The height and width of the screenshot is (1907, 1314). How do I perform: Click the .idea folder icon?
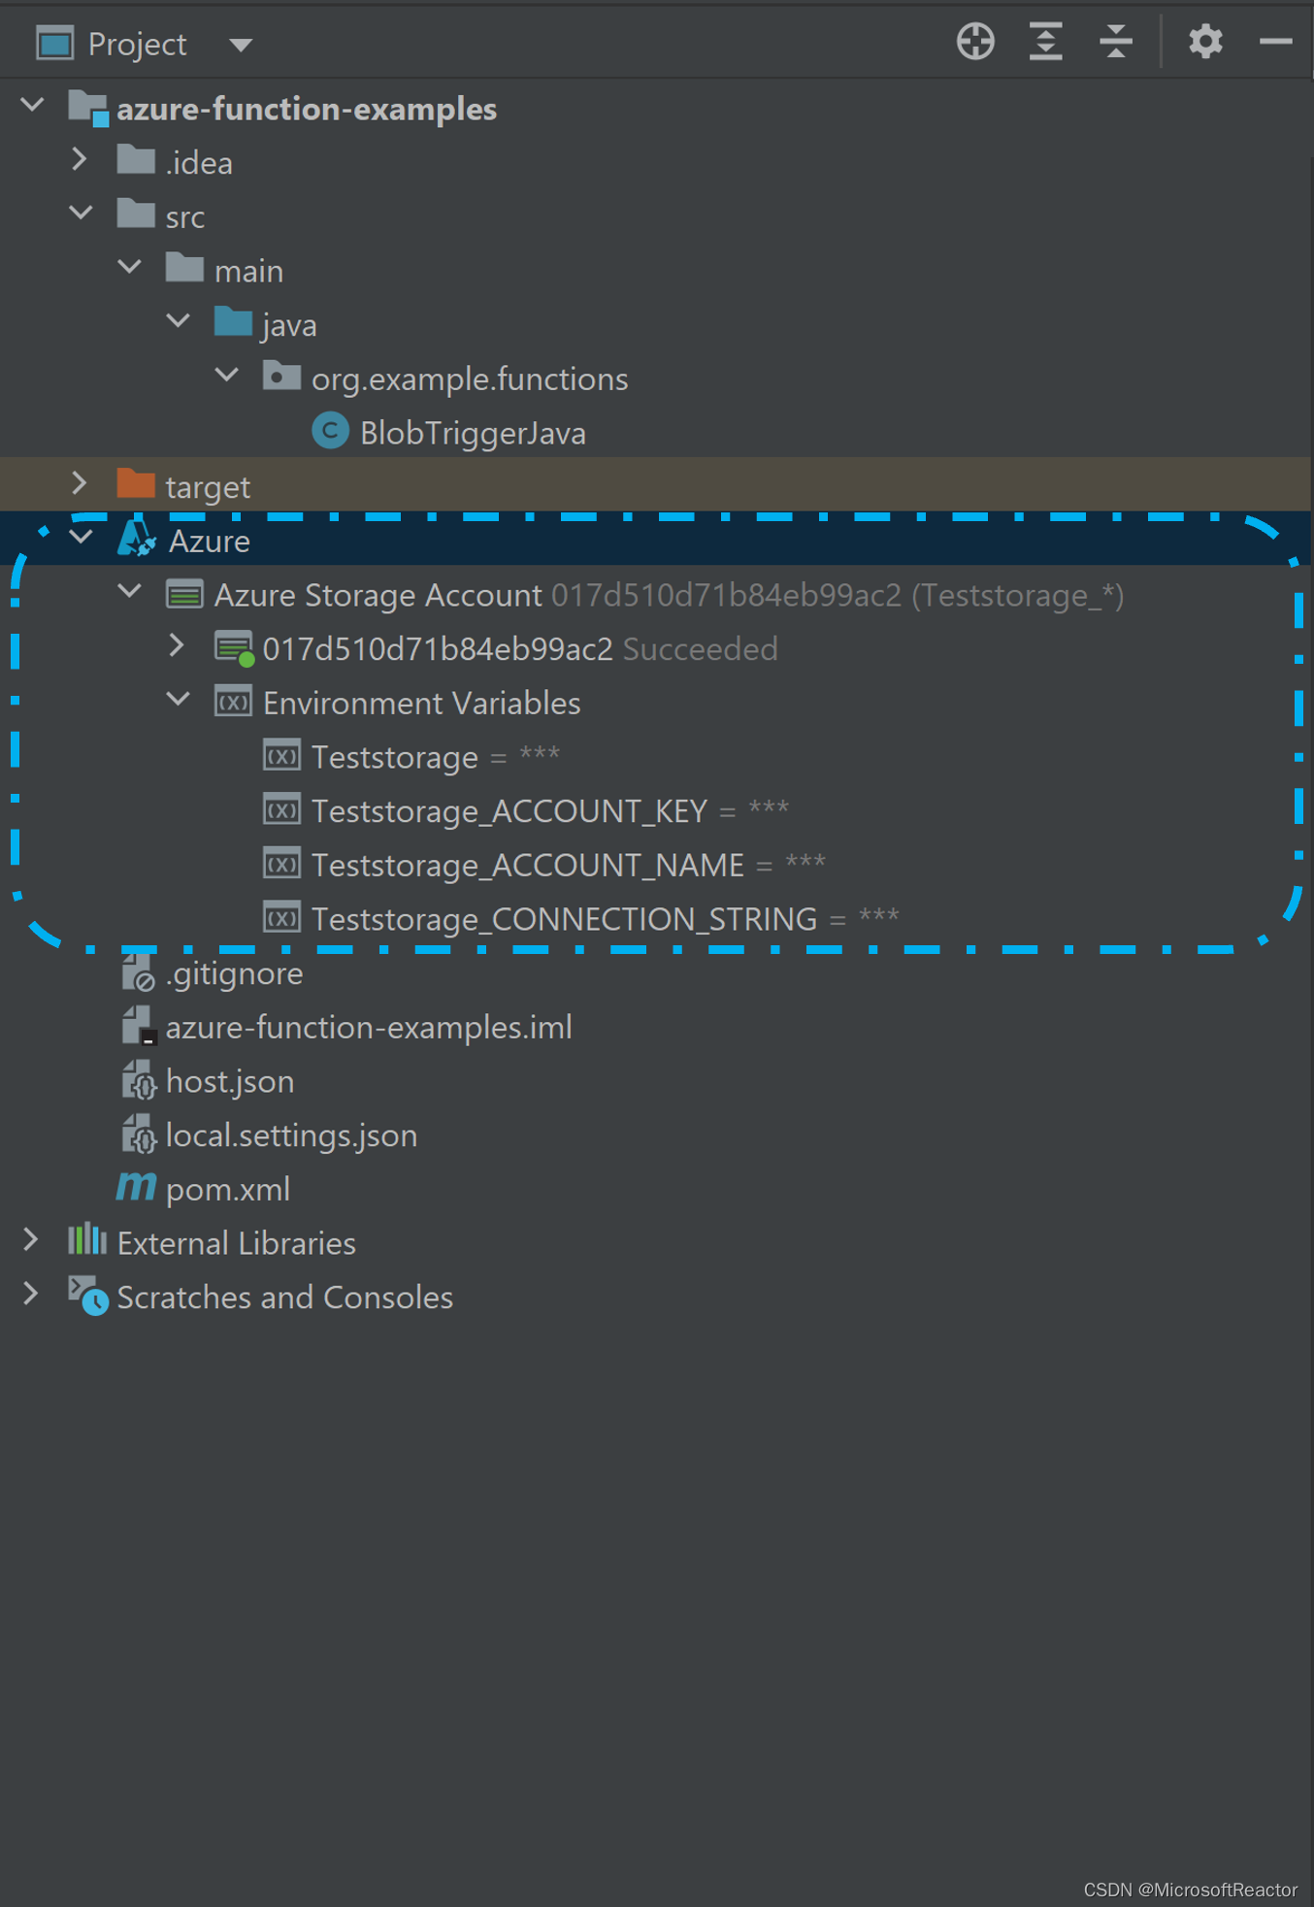(136, 159)
